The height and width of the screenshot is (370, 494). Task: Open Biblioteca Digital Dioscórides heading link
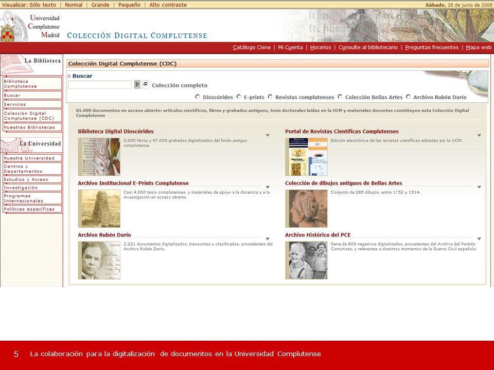[x=116, y=132]
